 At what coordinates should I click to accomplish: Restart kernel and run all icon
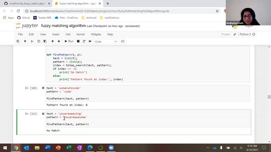tap(90, 41)
